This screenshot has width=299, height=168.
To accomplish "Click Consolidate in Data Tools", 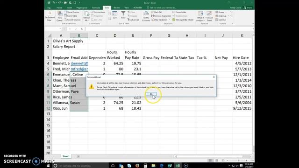I will tap(179, 12).
